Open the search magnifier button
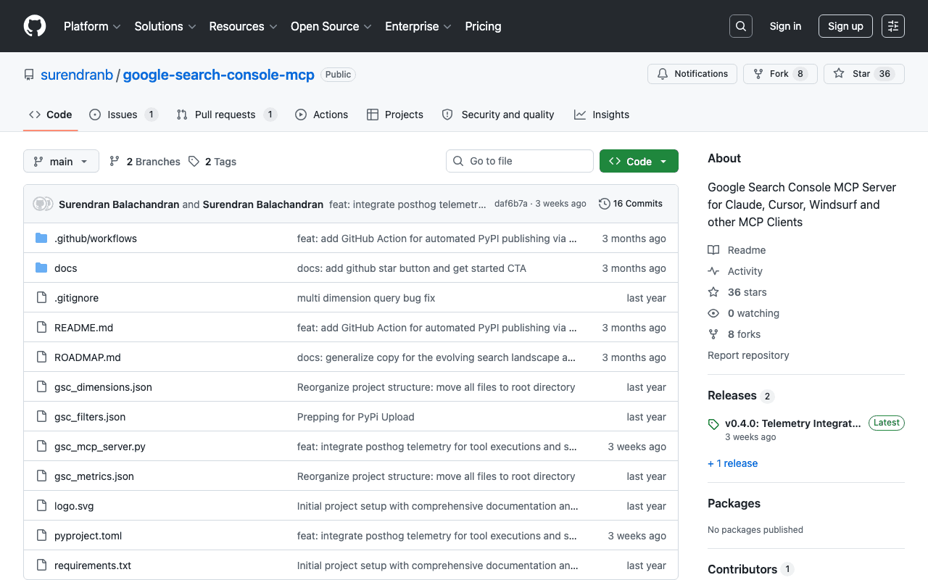The height and width of the screenshot is (580, 928). (x=741, y=26)
